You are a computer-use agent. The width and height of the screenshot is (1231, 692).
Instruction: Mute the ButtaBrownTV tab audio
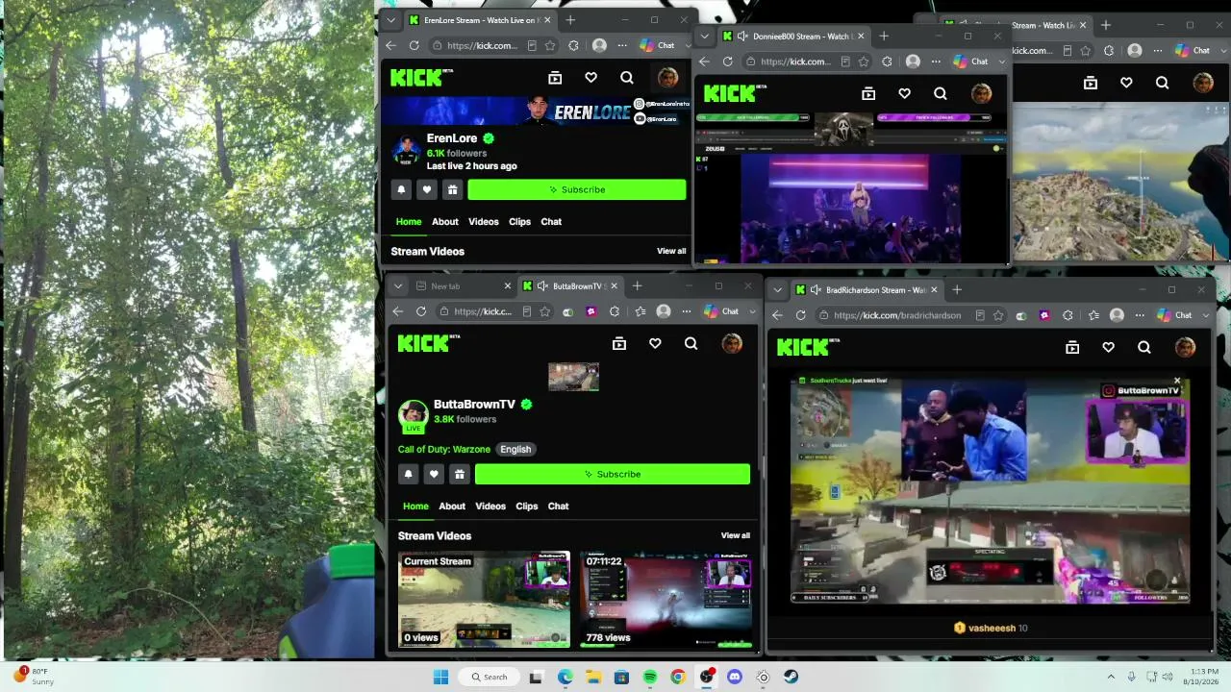point(543,286)
